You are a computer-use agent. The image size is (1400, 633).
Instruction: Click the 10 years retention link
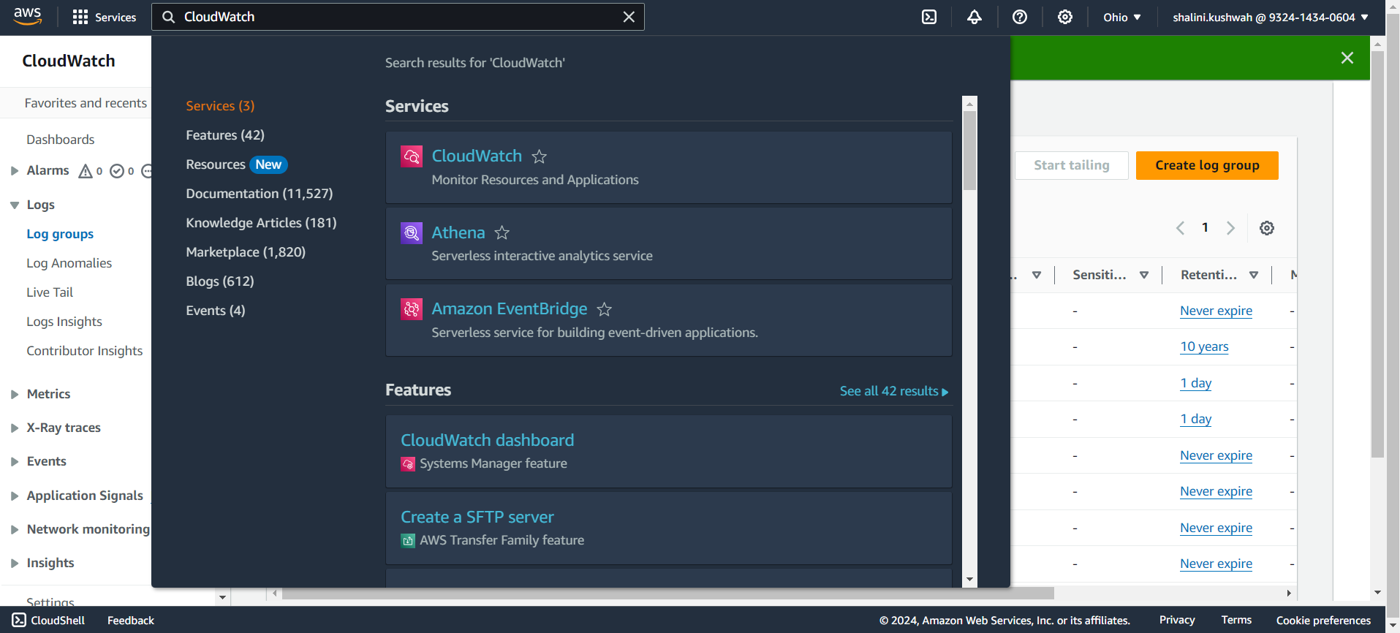(x=1204, y=346)
